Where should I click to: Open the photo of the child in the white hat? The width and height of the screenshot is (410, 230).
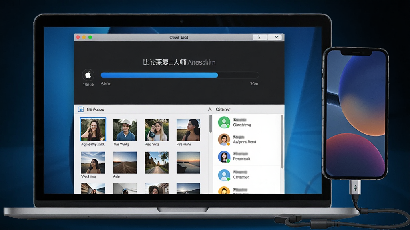[125, 130]
